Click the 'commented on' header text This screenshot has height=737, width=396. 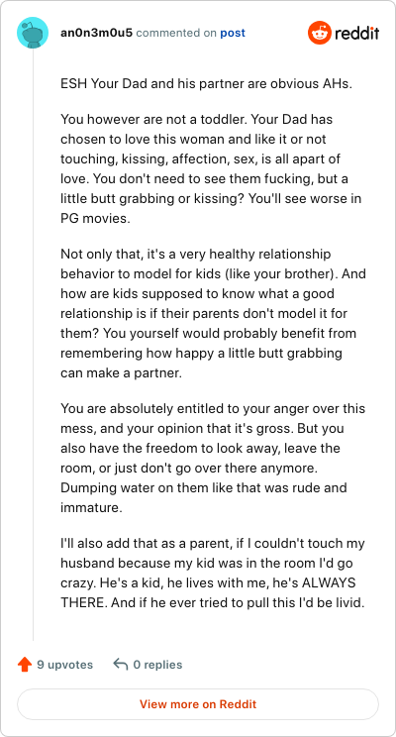point(176,33)
